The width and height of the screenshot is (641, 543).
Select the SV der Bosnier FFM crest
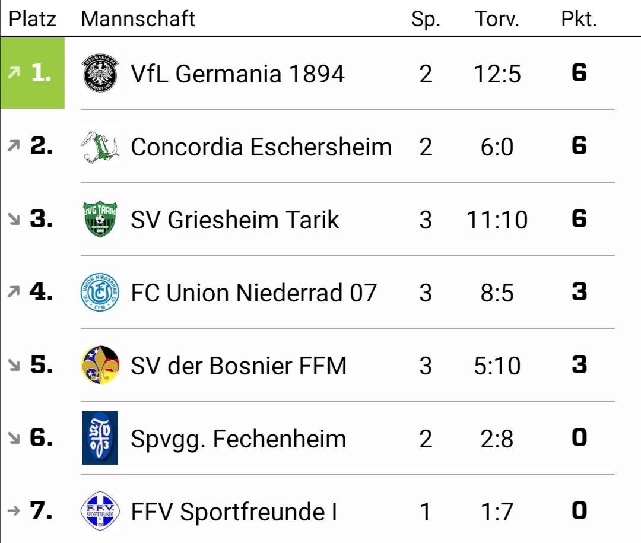[x=100, y=365]
